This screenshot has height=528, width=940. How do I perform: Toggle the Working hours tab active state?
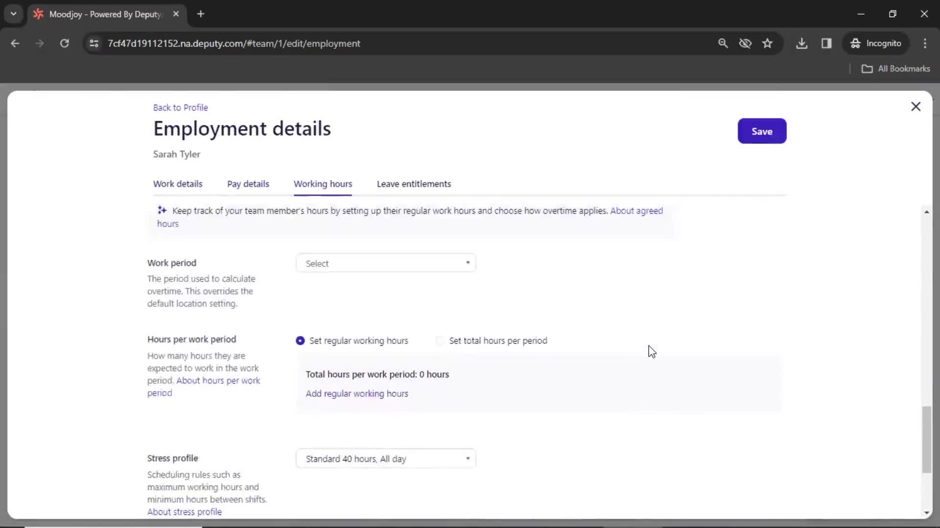click(x=323, y=184)
